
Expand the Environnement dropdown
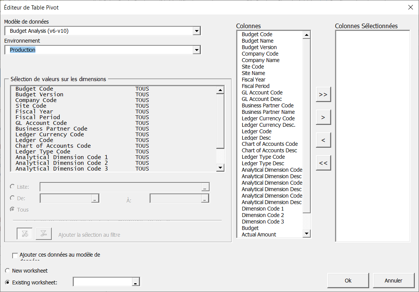point(196,50)
